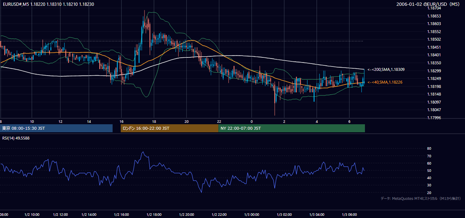Click the 1/3 02:00 bottom time label
Viewport: 465px width, 218px height.
[284, 214]
